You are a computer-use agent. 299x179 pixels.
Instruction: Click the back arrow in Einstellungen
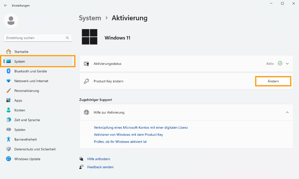[5, 5]
